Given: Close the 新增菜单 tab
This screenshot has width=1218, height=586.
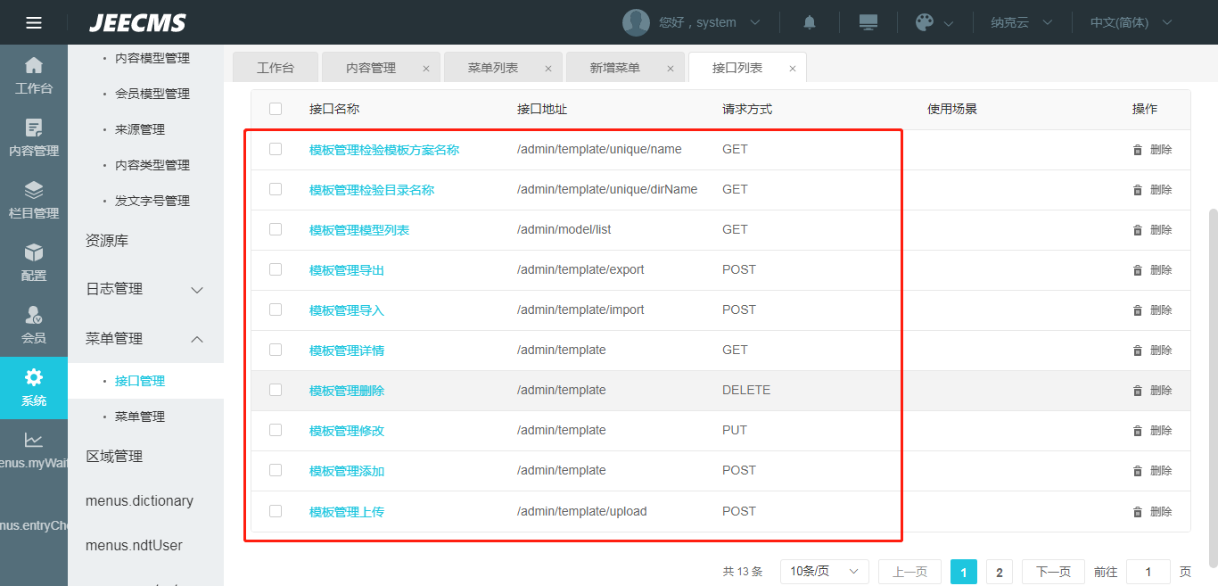Looking at the screenshot, I should click(670, 69).
